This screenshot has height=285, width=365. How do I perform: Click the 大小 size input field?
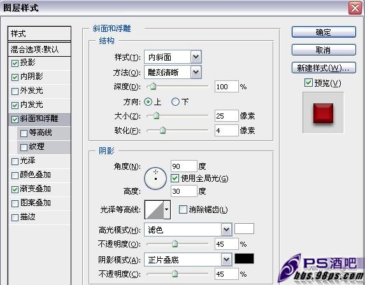pyautogui.click(x=227, y=116)
